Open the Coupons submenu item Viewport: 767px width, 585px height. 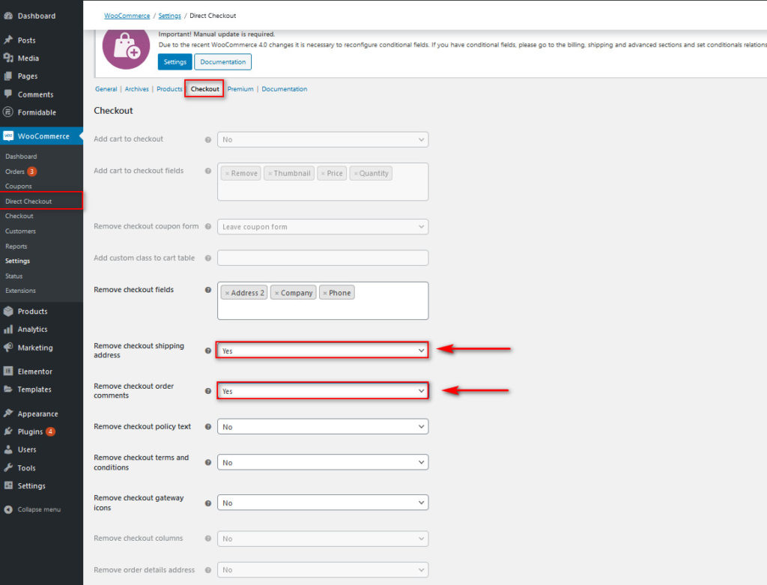coord(19,187)
